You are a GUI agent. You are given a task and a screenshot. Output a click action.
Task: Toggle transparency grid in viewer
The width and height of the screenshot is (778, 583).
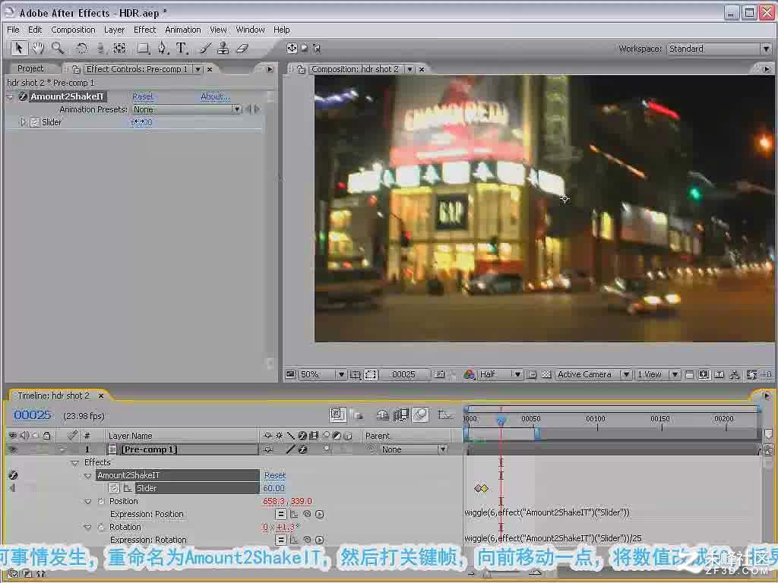coord(546,375)
